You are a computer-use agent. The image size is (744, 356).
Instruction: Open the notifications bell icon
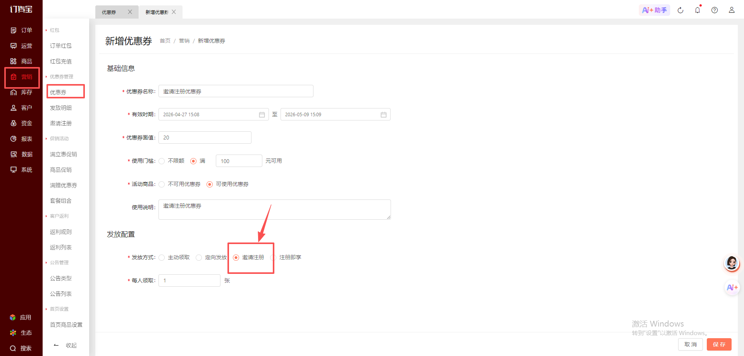697,10
